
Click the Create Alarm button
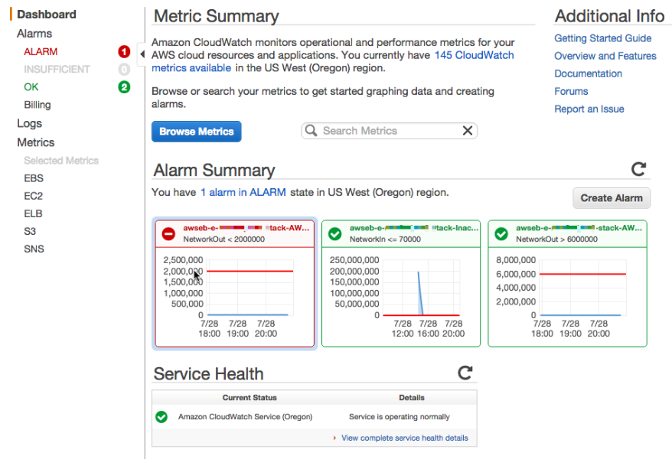click(x=611, y=198)
